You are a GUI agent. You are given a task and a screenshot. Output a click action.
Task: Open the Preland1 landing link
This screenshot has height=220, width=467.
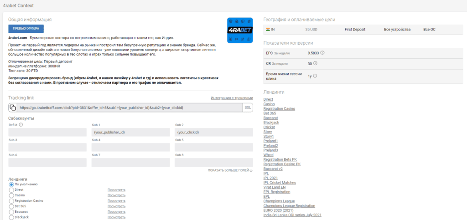point(271,141)
